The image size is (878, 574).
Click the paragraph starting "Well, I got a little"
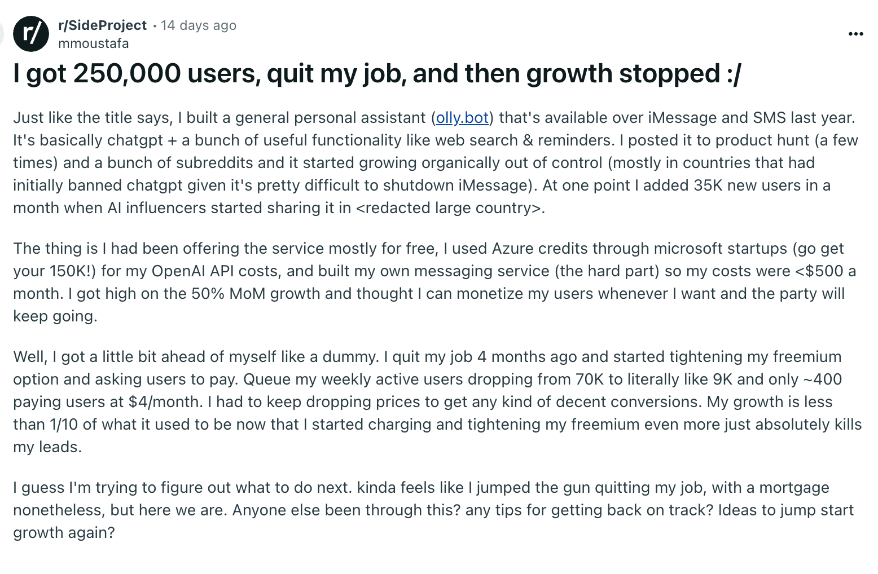[437, 401]
